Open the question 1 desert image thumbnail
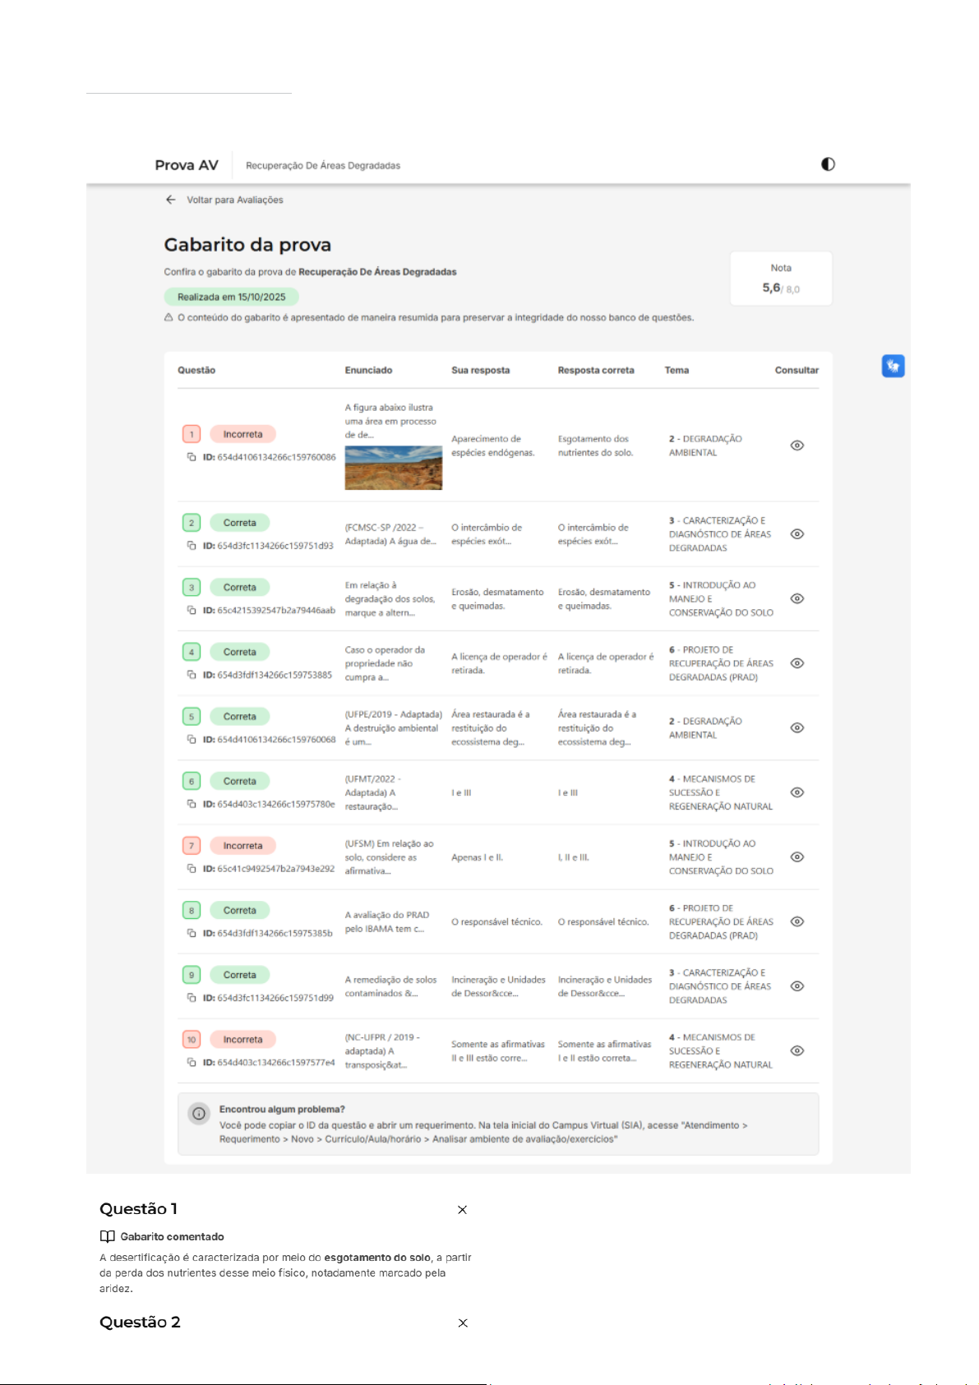The height and width of the screenshot is (1385, 979). [393, 468]
